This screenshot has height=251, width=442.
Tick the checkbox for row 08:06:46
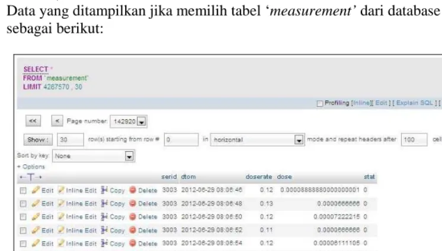point(23,191)
